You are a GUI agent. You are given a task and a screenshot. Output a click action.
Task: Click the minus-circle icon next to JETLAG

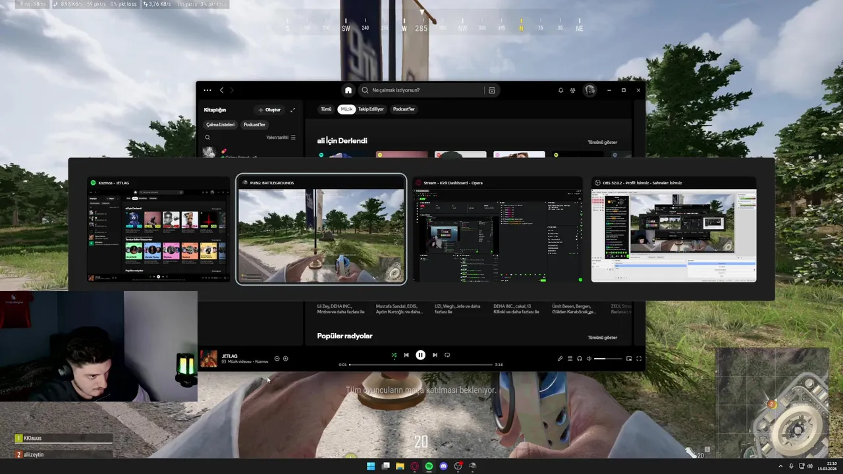click(x=277, y=359)
